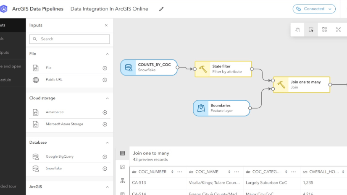This screenshot has width=347, height=195.
Task: Add a Snowflake database input
Action: [105, 169]
